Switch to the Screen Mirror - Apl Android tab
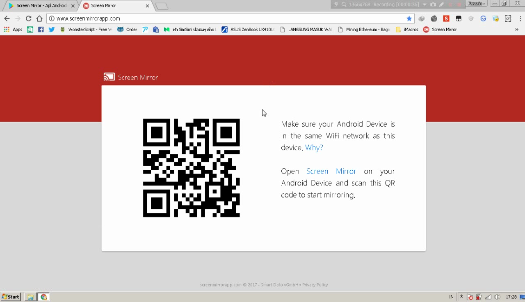Screen dimensions: 525x302 [x=41, y=6]
